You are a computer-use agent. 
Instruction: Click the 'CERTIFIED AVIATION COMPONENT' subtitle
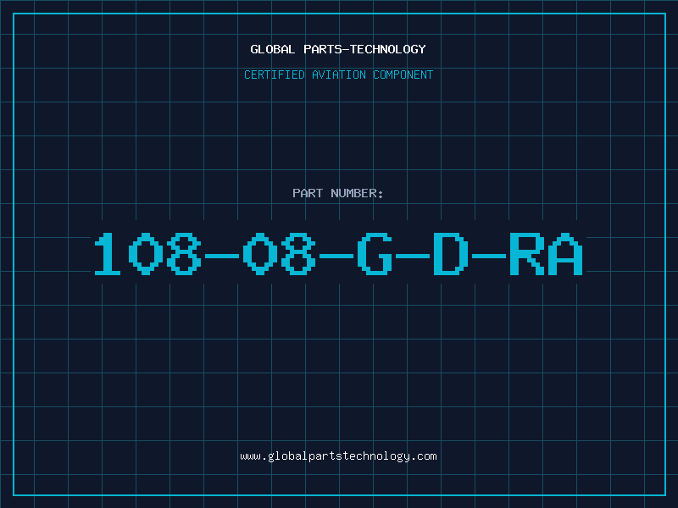(338, 75)
